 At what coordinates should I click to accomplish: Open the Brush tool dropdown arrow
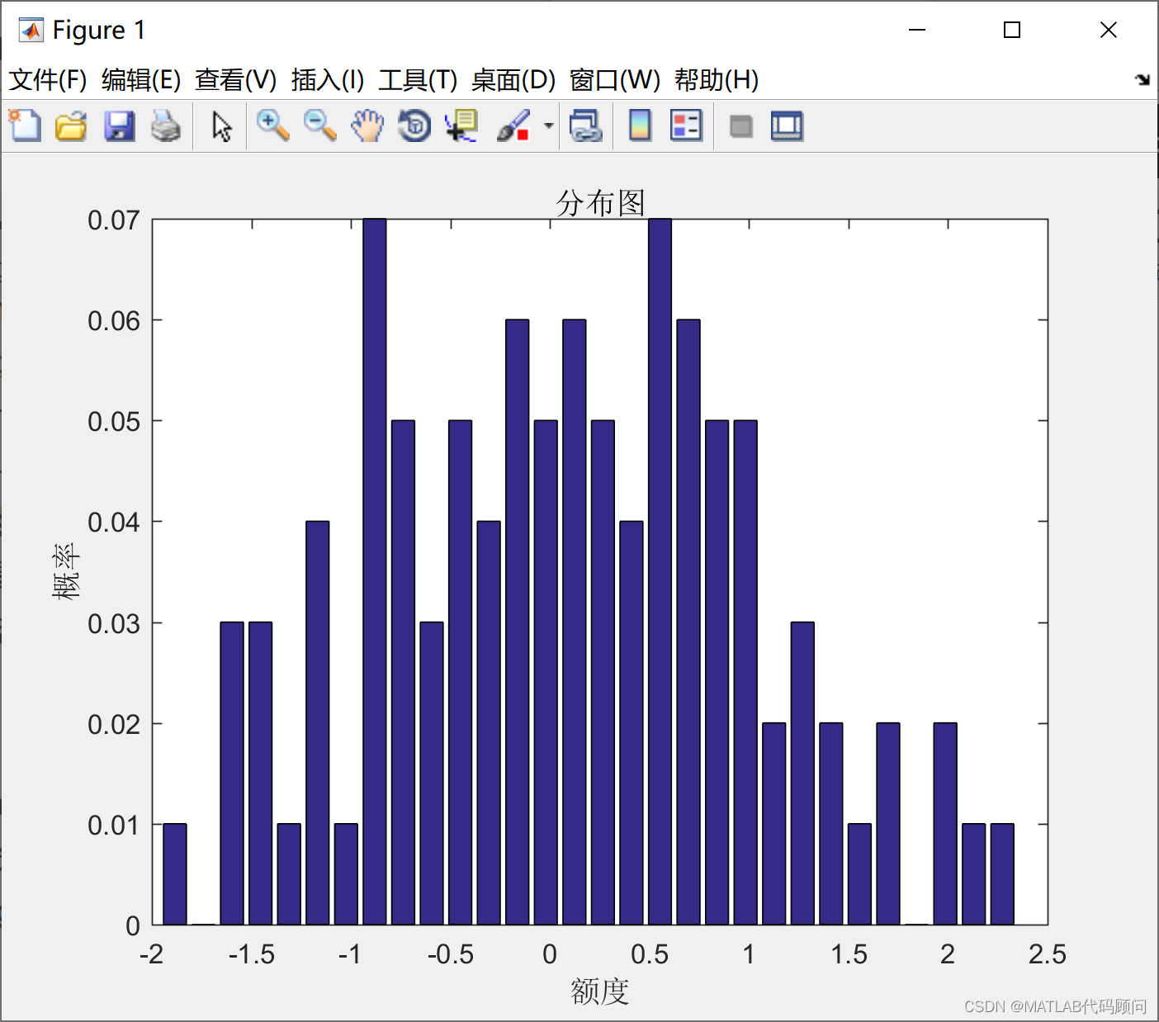[x=547, y=125]
